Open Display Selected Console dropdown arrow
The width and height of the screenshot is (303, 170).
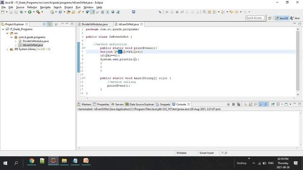[282, 104]
